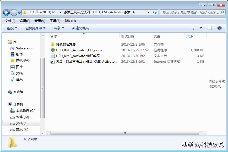Click the 1,788 KB size cell

[x=197, y=50]
